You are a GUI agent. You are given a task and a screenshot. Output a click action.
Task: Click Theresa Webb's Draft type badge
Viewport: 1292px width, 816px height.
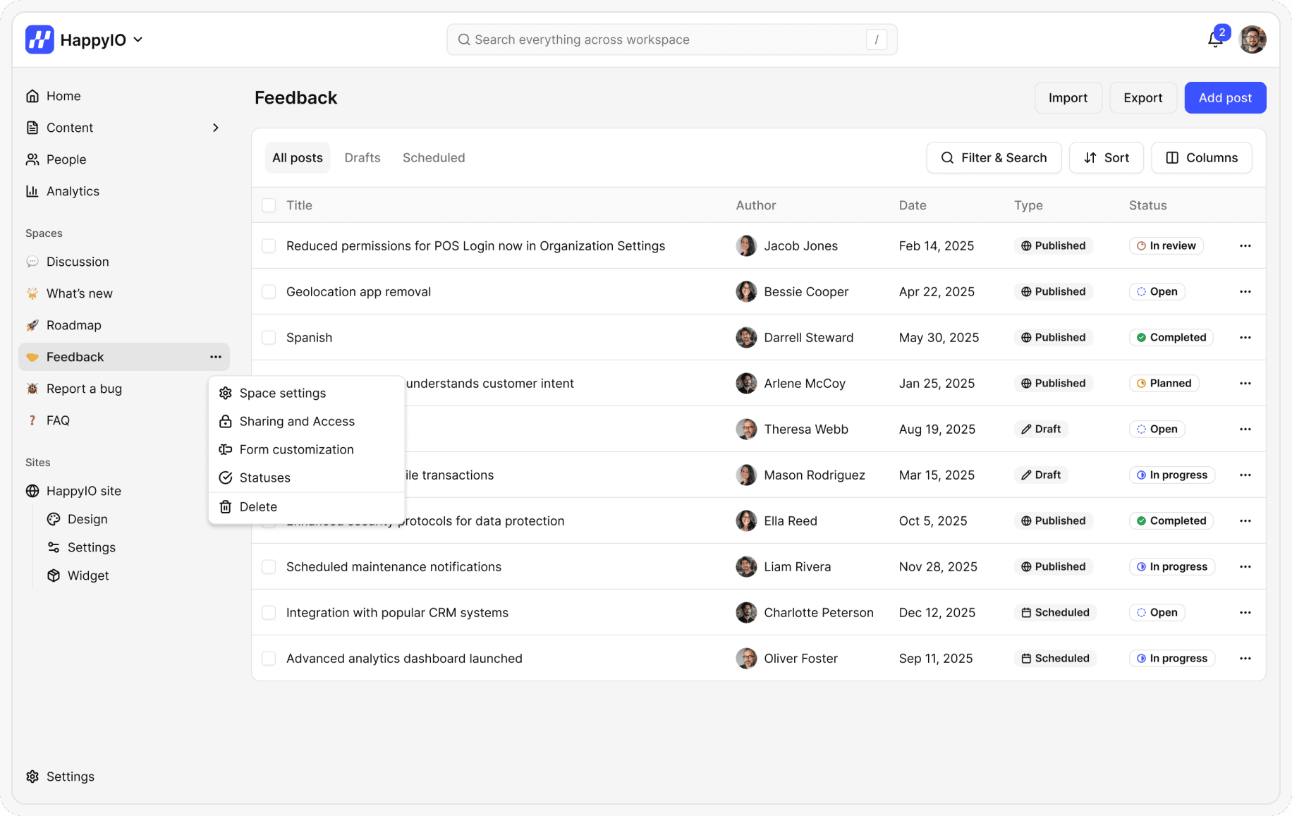[x=1041, y=429]
